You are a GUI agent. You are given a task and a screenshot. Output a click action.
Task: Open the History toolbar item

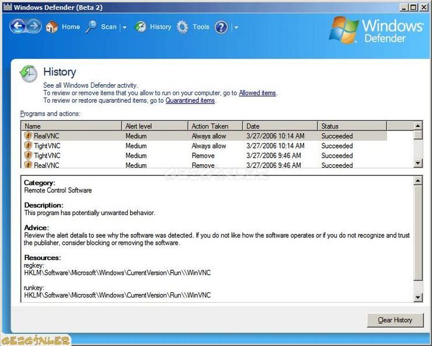pyautogui.click(x=161, y=27)
